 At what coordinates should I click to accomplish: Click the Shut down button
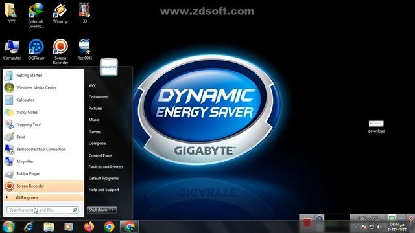point(98,210)
